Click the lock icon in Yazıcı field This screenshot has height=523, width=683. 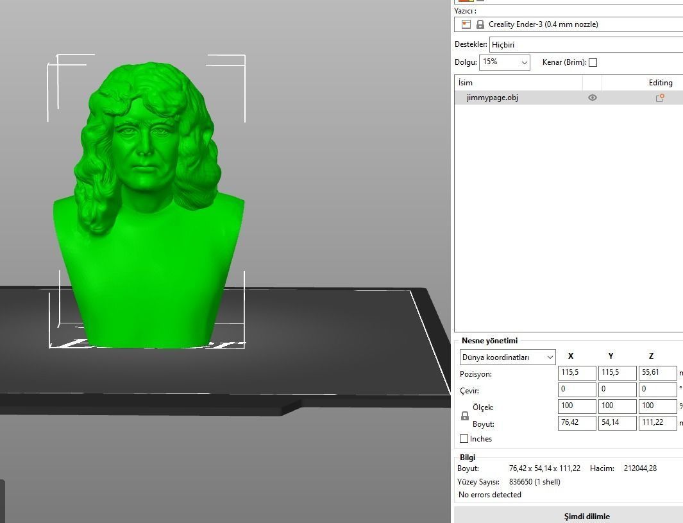[x=480, y=24]
